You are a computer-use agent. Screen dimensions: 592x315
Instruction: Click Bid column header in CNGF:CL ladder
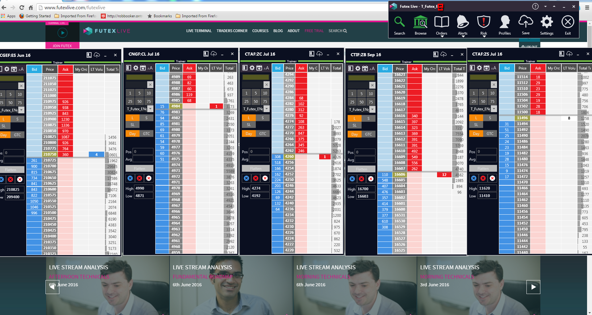162,68
